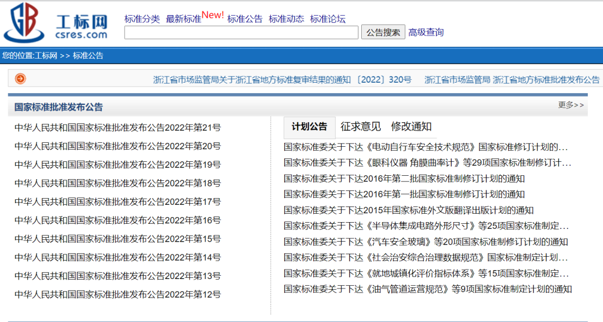Open the 2016年第二批国家标准制修订计划 notice

pyautogui.click(x=404, y=179)
